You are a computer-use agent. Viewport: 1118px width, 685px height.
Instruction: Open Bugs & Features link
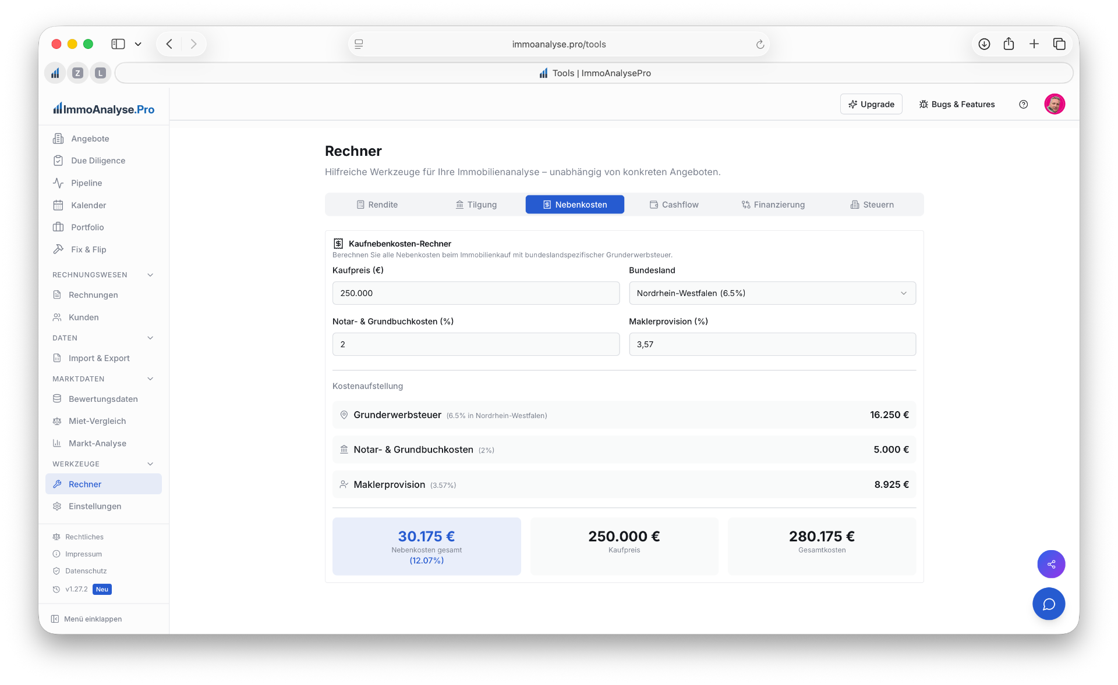(x=957, y=104)
